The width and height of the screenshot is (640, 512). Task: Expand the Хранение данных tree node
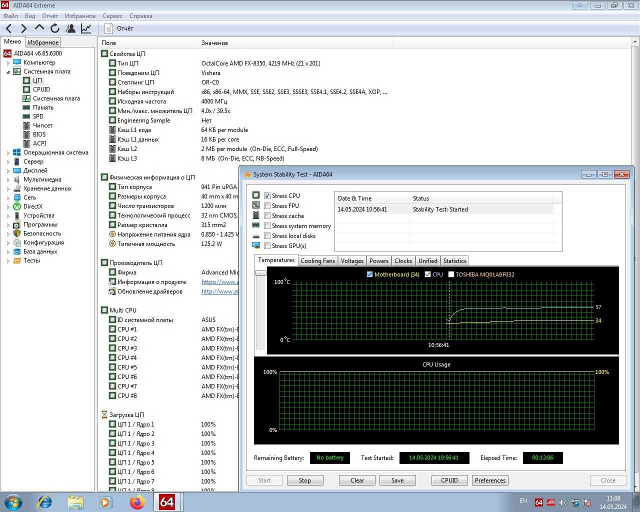(8, 189)
